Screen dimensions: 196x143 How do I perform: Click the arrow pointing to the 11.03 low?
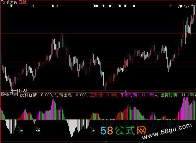pos(14,90)
